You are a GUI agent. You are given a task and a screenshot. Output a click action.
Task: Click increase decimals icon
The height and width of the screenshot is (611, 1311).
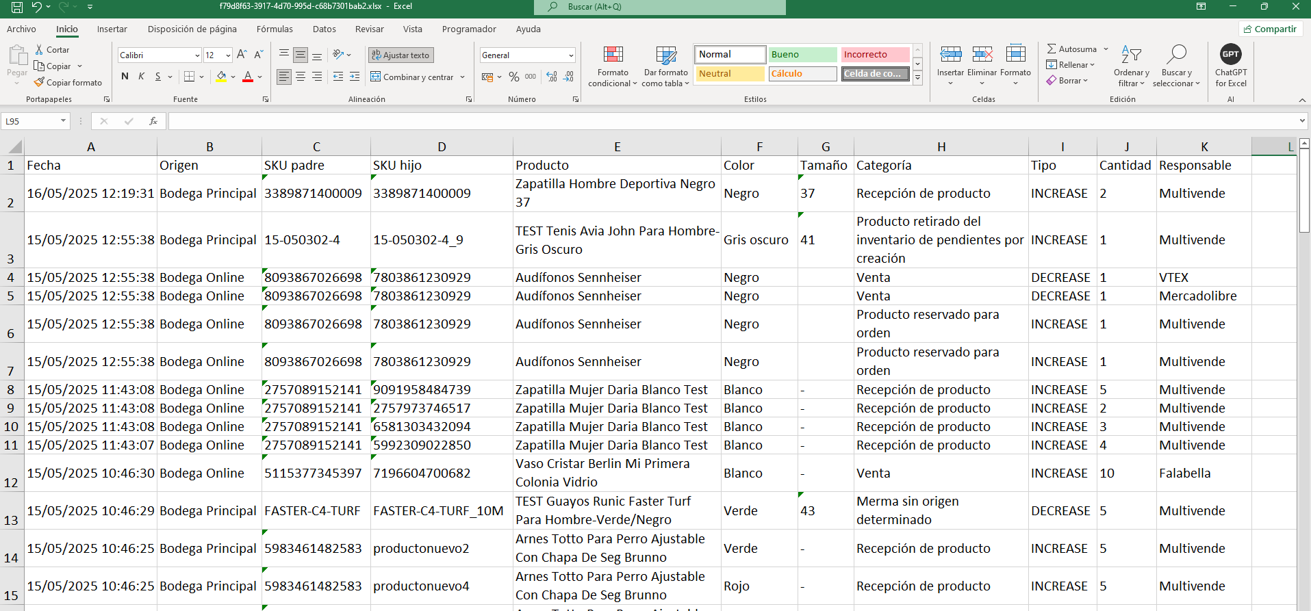[x=552, y=77]
